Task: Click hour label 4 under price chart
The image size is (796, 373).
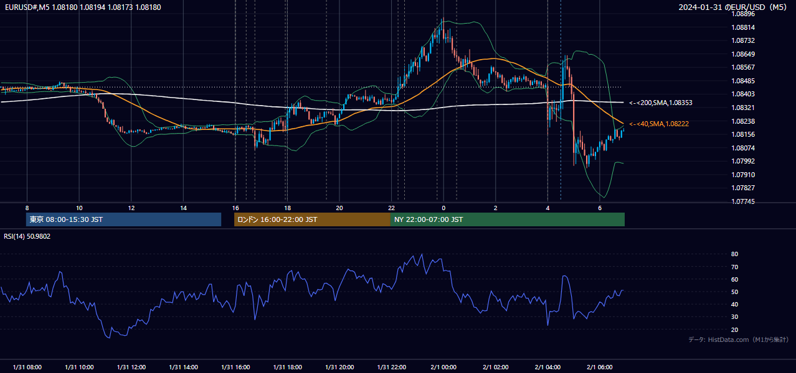Action: [547, 208]
